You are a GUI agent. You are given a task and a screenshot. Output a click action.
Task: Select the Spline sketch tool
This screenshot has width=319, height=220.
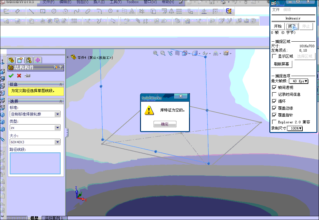(77, 11)
